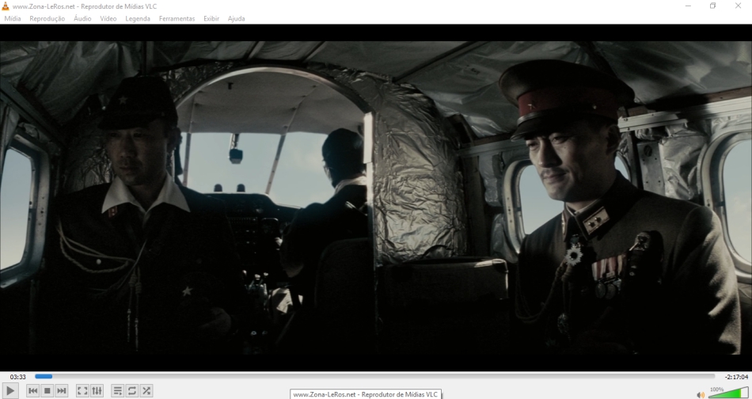Open the Áudio menu
The width and height of the screenshot is (752, 399).
[82, 19]
